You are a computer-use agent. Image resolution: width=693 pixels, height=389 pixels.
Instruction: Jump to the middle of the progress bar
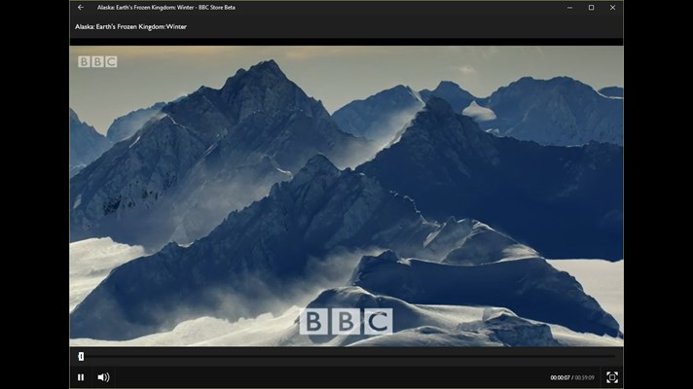pyautogui.click(x=346, y=356)
